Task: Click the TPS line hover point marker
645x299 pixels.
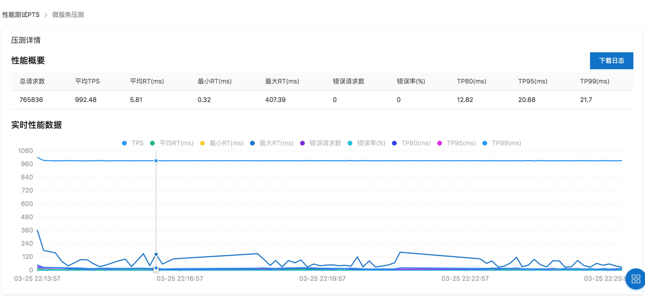Action: [156, 160]
